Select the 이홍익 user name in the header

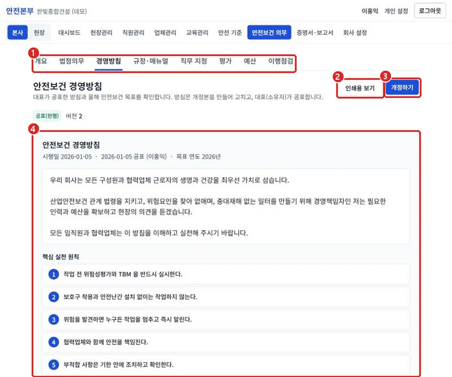click(370, 11)
